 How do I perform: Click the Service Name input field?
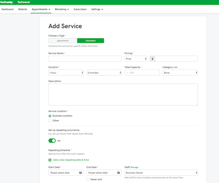point(85,59)
